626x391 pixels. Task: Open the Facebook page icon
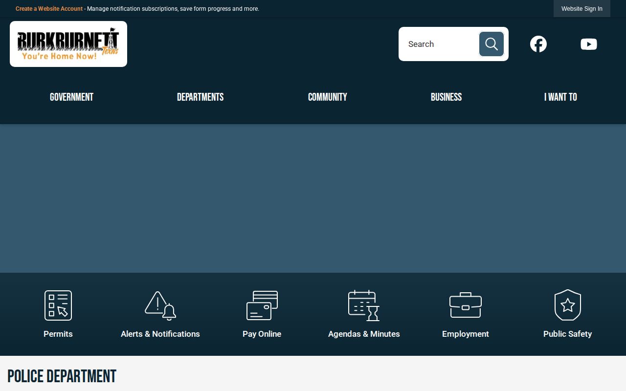(x=538, y=44)
